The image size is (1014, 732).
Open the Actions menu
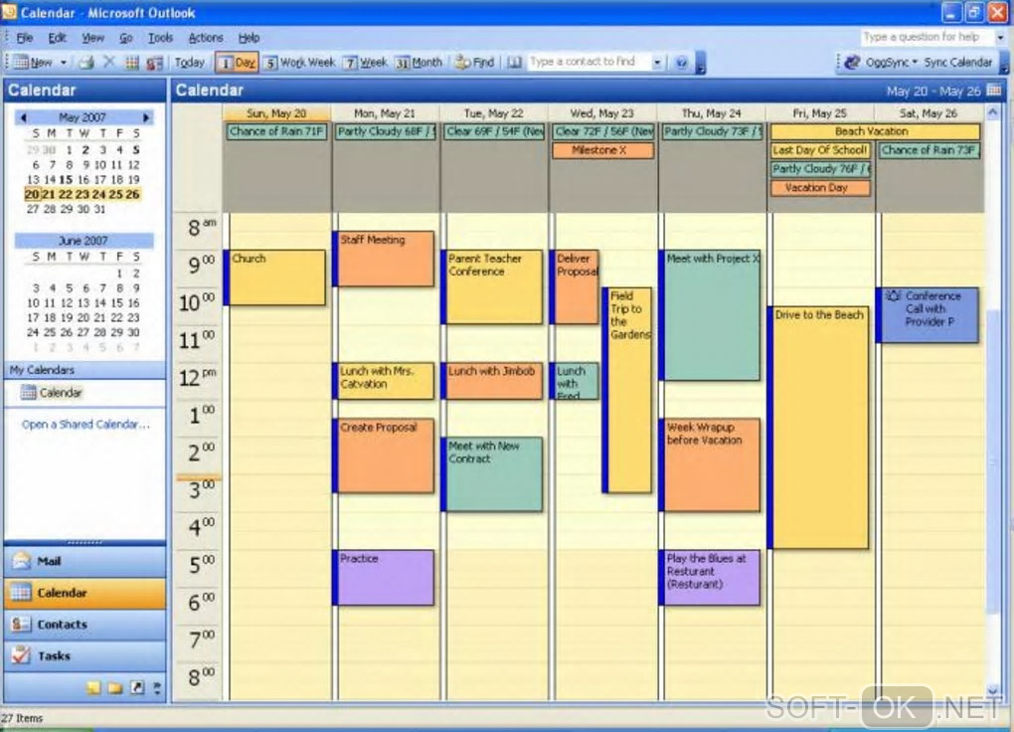tap(206, 38)
